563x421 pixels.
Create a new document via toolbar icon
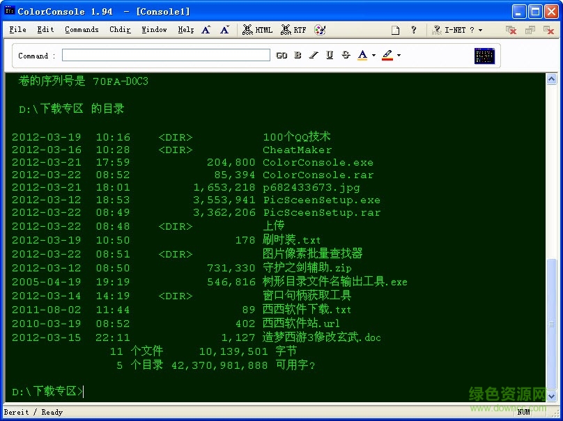click(394, 29)
